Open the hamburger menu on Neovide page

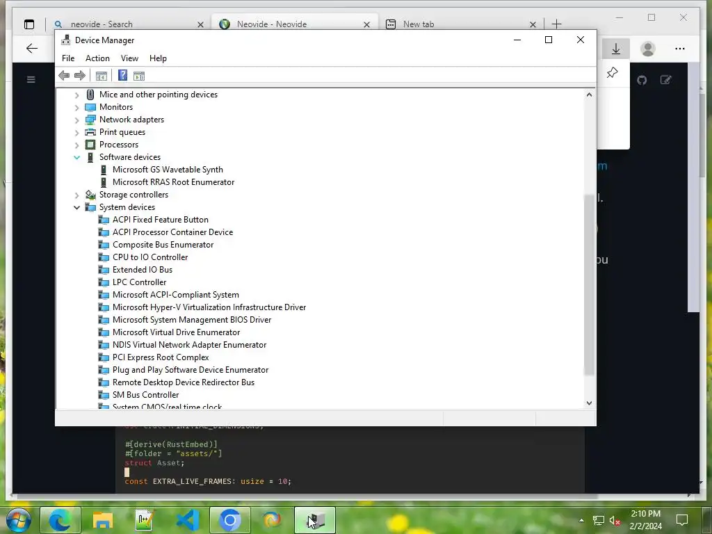31,79
